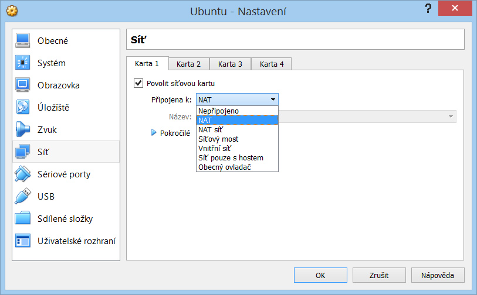This screenshot has height=295, width=477.
Task: Select the Úložiště disk icon
Action: click(22, 107)
